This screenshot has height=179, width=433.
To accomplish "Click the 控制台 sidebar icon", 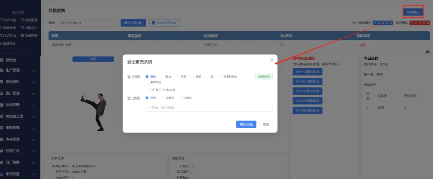I will 2,60.
